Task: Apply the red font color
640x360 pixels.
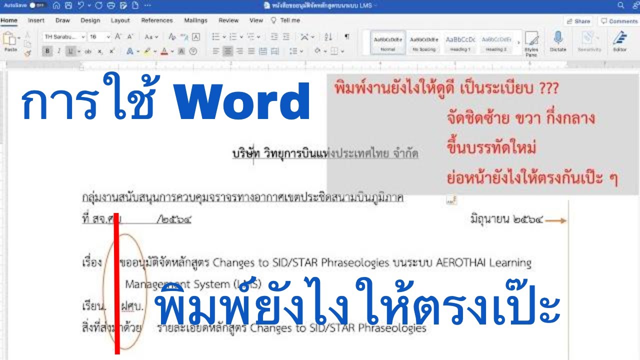Action: point(163,51)
